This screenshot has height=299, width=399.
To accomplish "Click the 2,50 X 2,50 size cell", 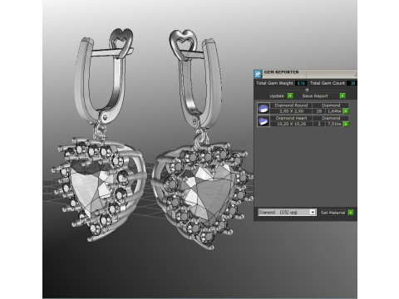I will click(x=291, y=111).
